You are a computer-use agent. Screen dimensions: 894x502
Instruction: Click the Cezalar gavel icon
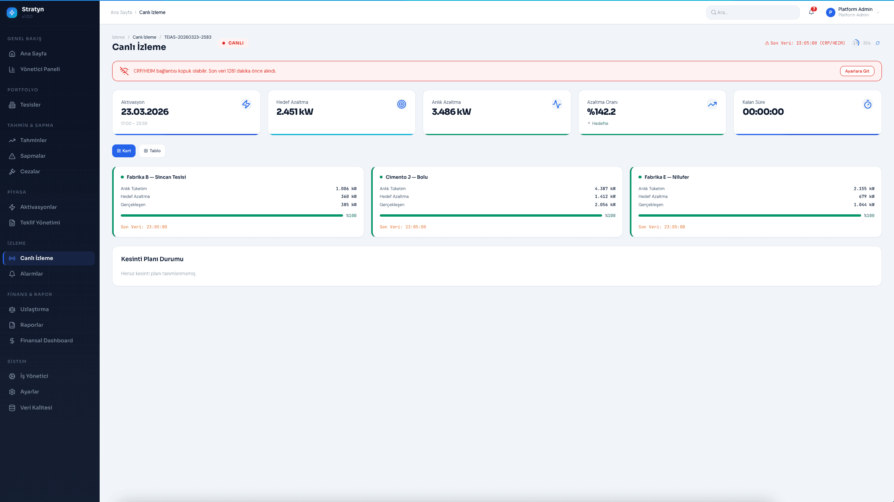click(x=12, y=171)
